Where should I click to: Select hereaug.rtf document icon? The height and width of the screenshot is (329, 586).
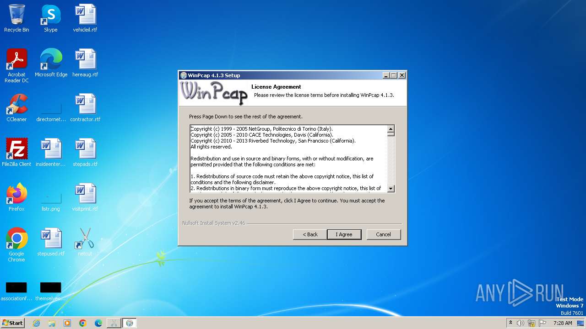click(85, 63)
